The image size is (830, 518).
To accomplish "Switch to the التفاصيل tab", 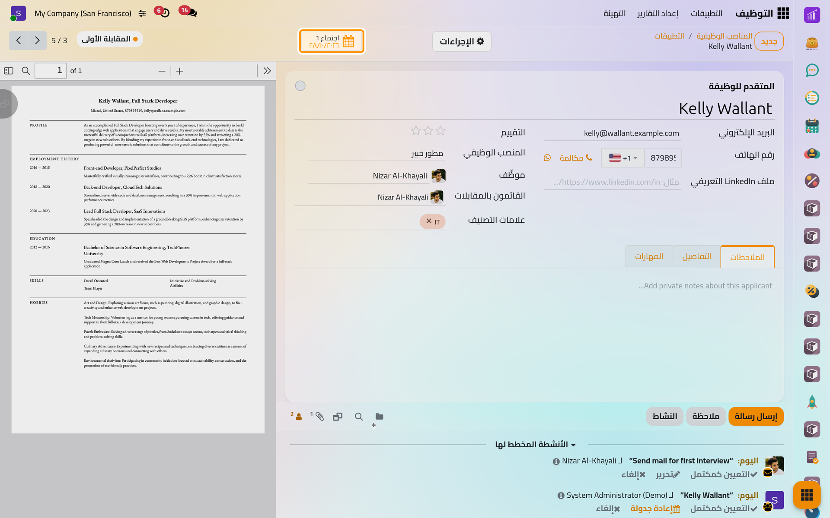I will click(x=696, y=256).
